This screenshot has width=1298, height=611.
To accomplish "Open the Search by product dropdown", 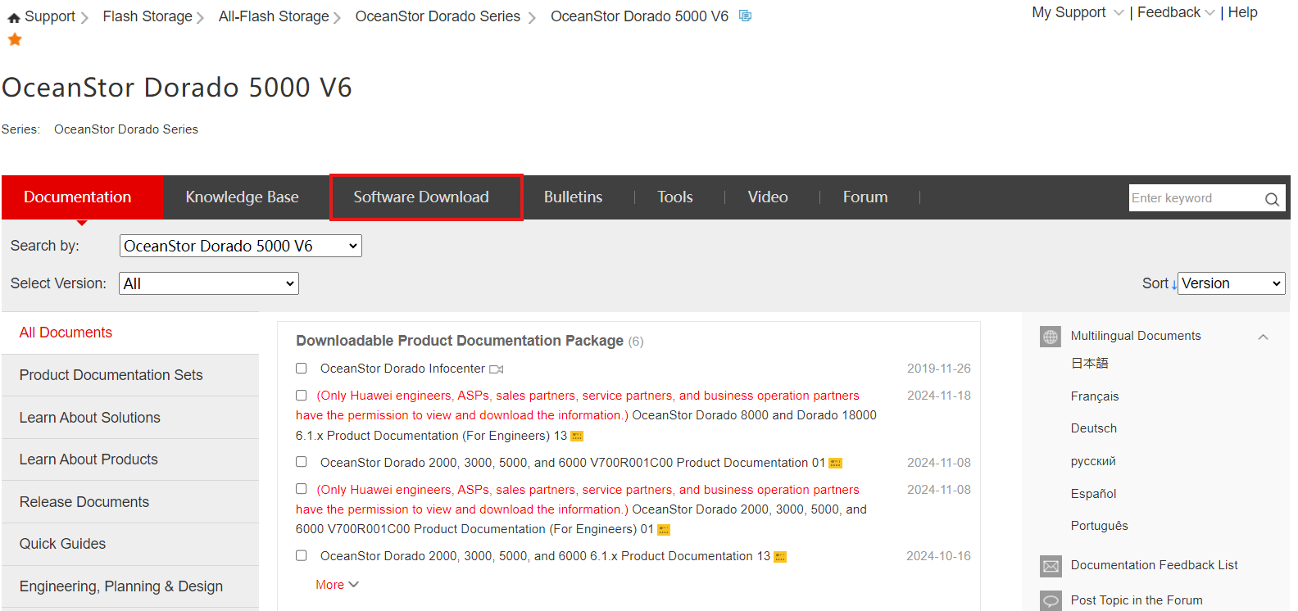I will [x=241, y=246].
